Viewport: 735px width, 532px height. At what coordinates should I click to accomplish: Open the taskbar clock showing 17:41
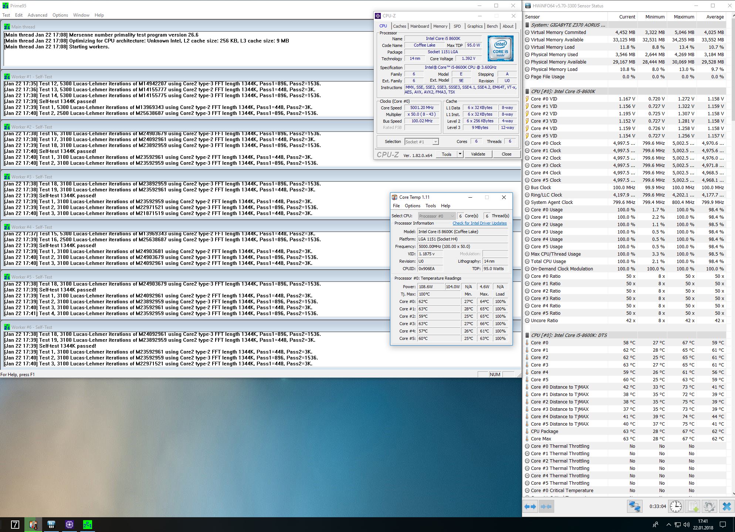pos(703,525)
